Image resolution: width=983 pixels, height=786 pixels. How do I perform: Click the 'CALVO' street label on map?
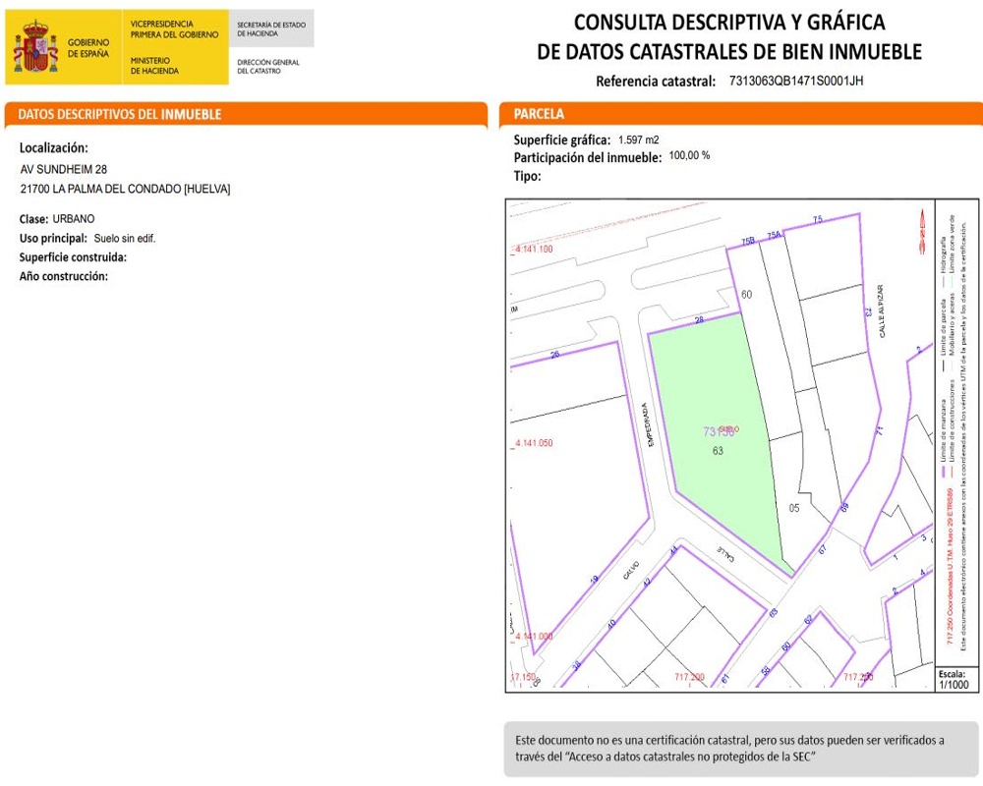(x=631, y=571)
